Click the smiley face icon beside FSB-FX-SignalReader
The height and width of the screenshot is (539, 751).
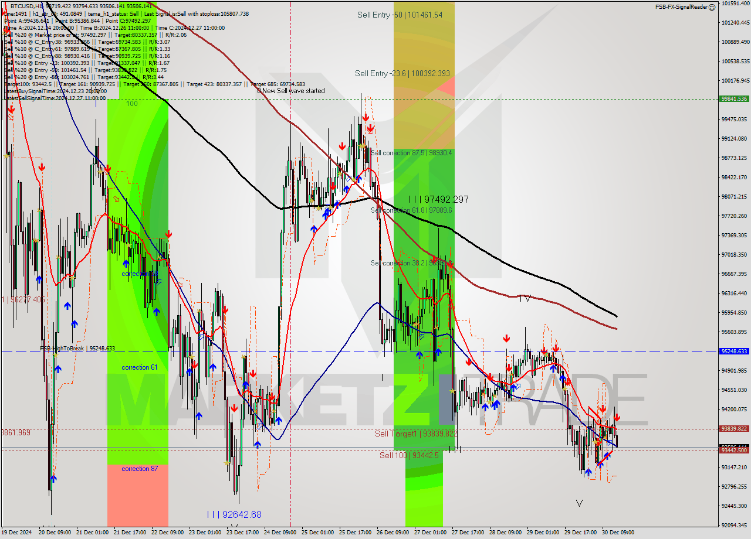point(712,7)
